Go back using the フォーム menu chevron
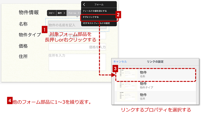 (x=84, y=5)
